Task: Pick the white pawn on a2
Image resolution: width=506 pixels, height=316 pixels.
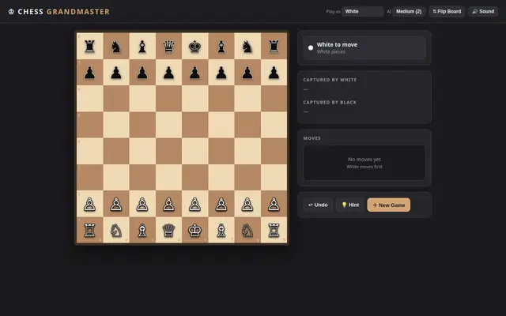Action: coord(89,204)
